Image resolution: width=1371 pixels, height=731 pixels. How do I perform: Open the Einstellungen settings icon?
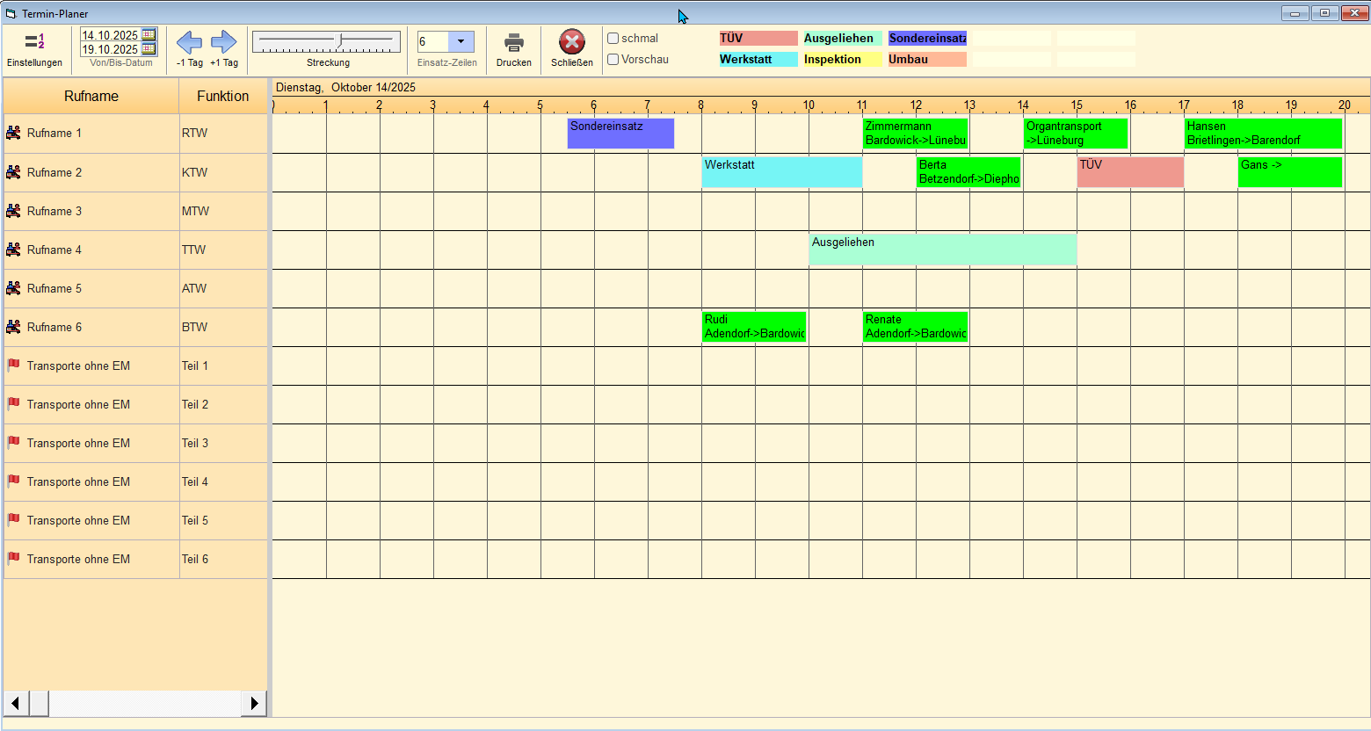coord(34,42)
